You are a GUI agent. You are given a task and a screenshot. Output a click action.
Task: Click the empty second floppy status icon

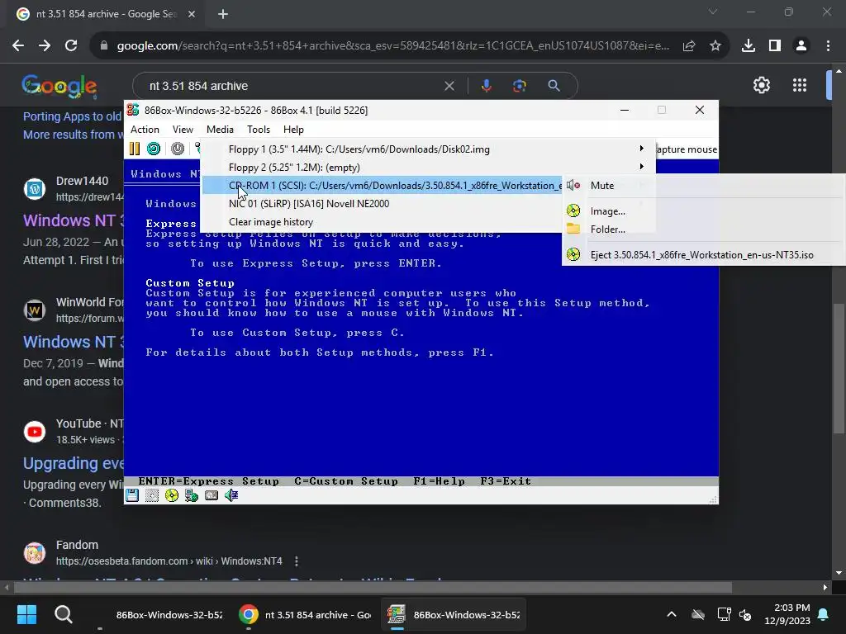pos(152,495)
